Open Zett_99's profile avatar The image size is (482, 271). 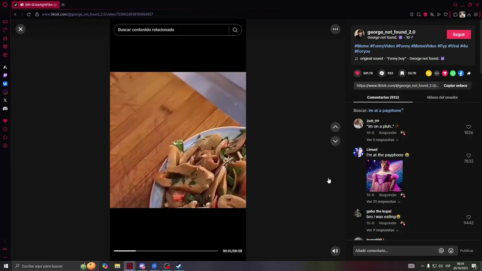tap(358, 123)
